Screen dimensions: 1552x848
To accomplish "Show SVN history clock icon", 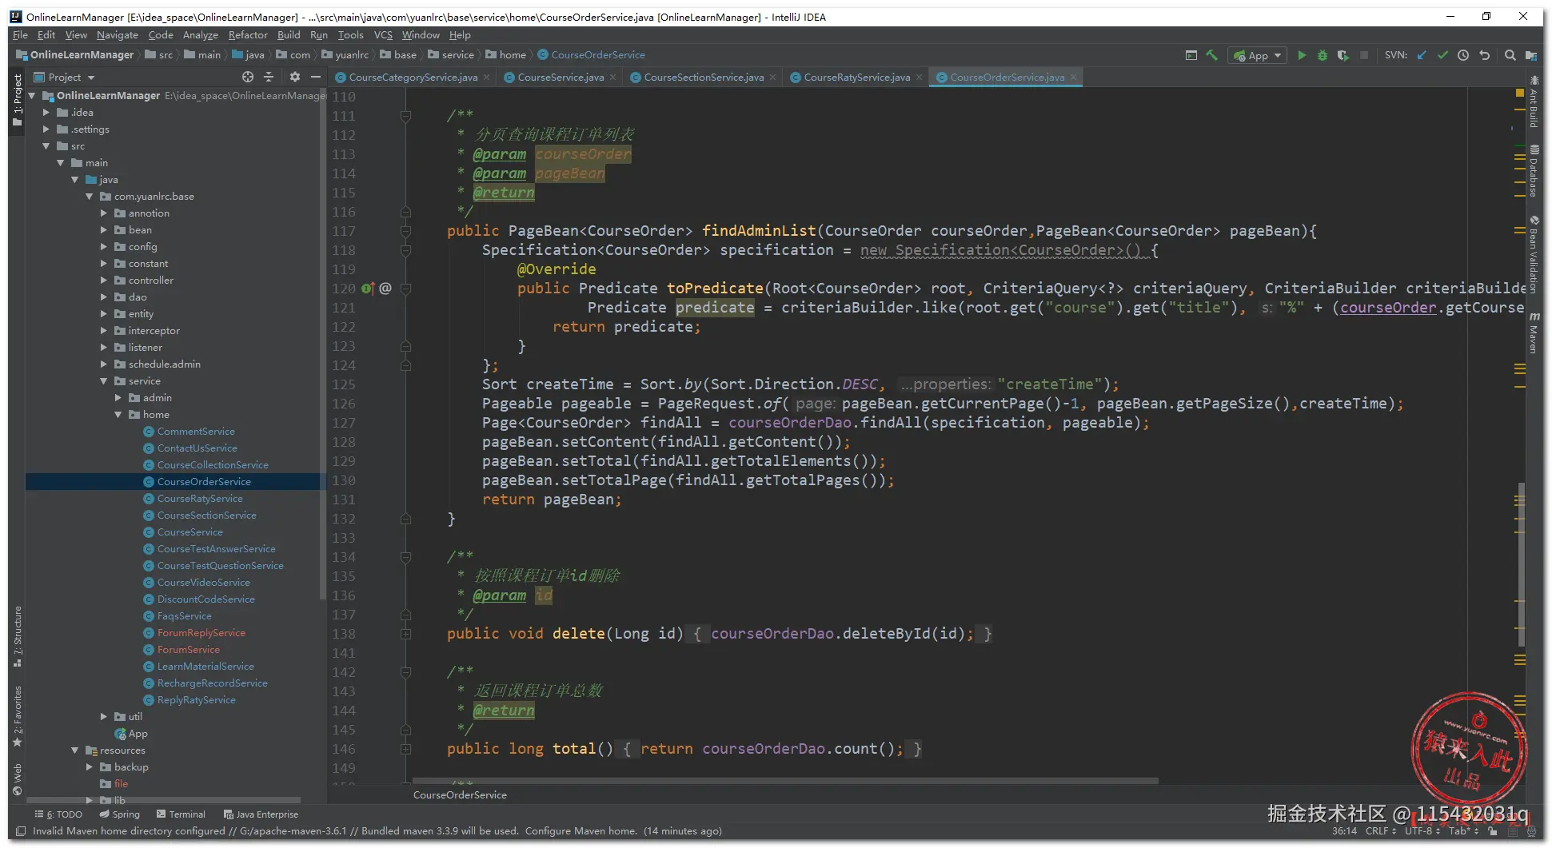I will point(1463,55).
